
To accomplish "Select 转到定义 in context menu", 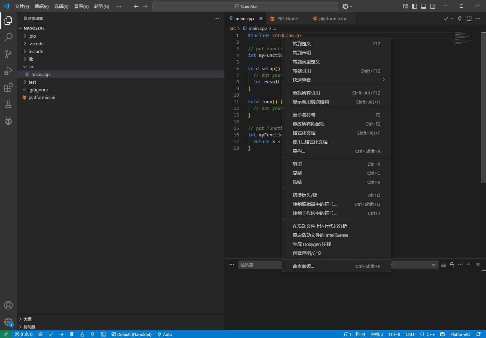I will pos(336,44).
